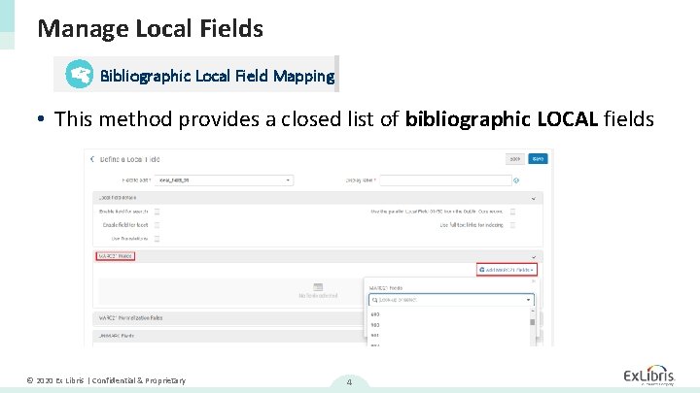Select 901 from the MARC21 fields list

375,335
